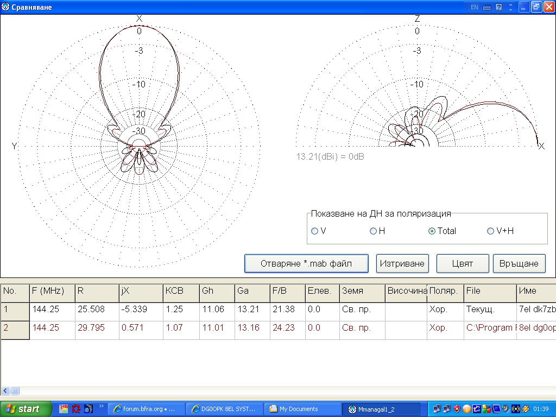Expand hidden quick launch icons chevron
This screenshot has width=556, height=417.
(101, 406)
